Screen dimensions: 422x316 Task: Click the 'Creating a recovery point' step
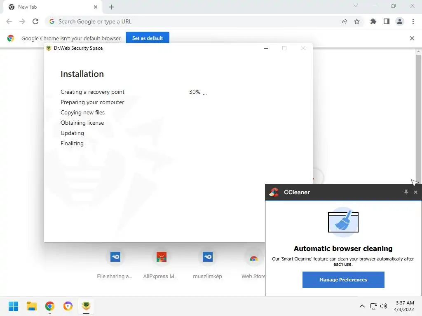(92, 92)
